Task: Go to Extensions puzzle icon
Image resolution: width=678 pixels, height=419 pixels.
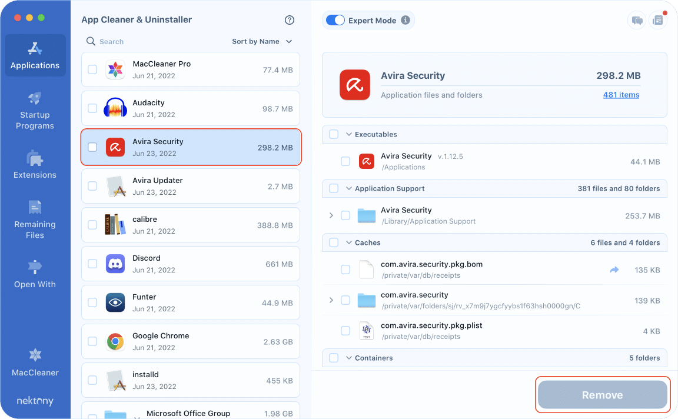Action: tap(35, 158)
